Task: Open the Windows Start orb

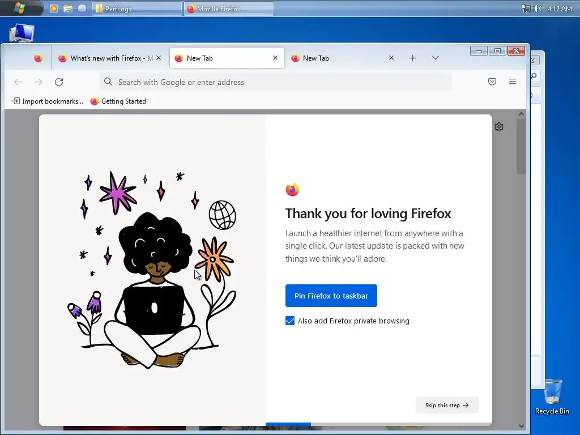Action: [x=19, y=8]
